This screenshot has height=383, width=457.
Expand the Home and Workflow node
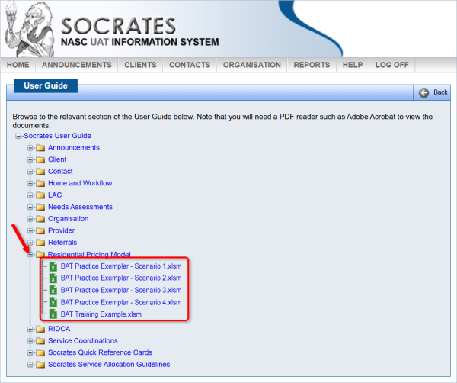pos(30,183)
